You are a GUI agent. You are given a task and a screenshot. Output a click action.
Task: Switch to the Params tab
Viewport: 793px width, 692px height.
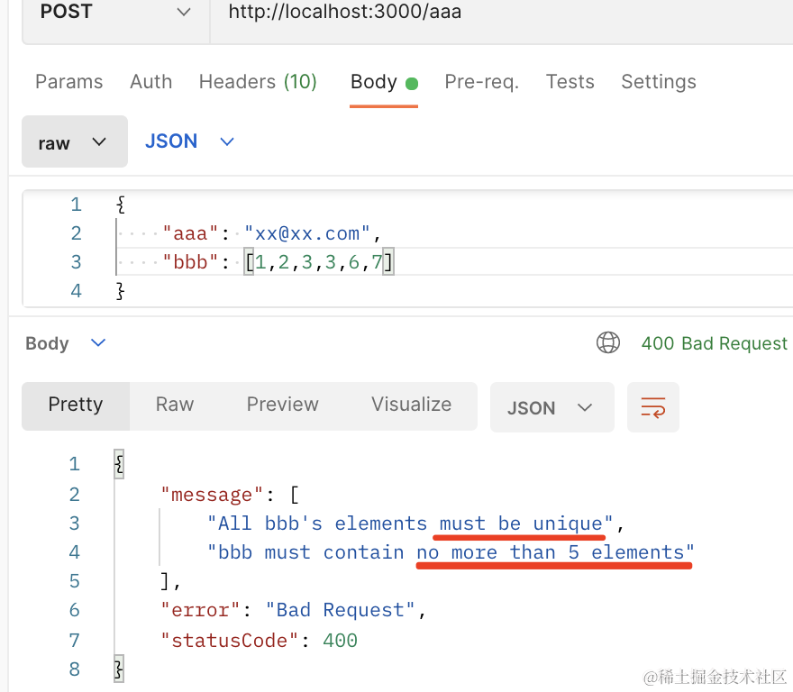68,82
